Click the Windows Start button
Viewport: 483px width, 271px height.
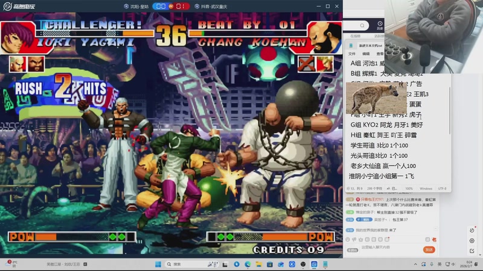click(158, 264)
